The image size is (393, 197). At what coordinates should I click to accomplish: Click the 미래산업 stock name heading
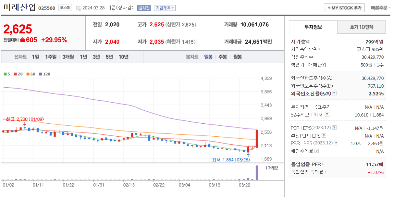click(x=19, y=7)
